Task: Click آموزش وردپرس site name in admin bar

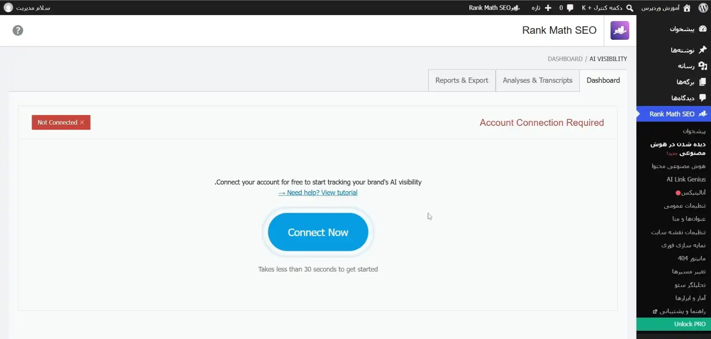Action: [660, 8]
